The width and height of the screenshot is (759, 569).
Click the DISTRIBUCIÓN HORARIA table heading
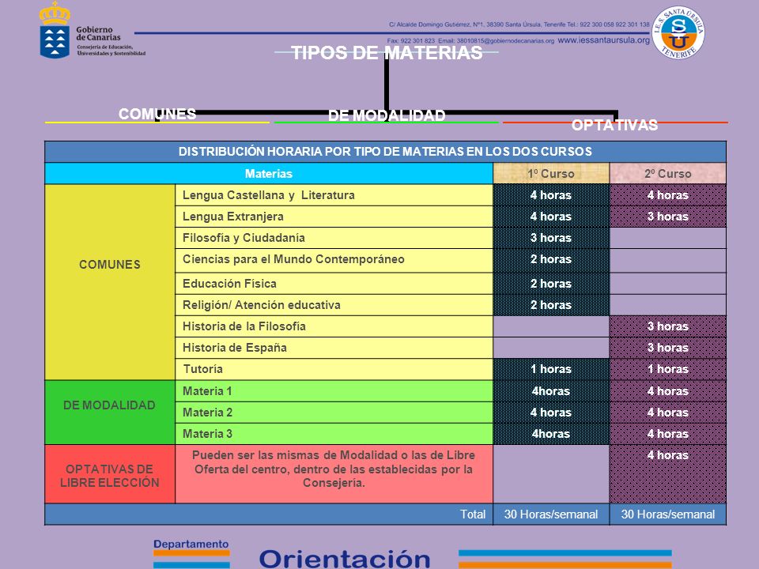(385, 152)
